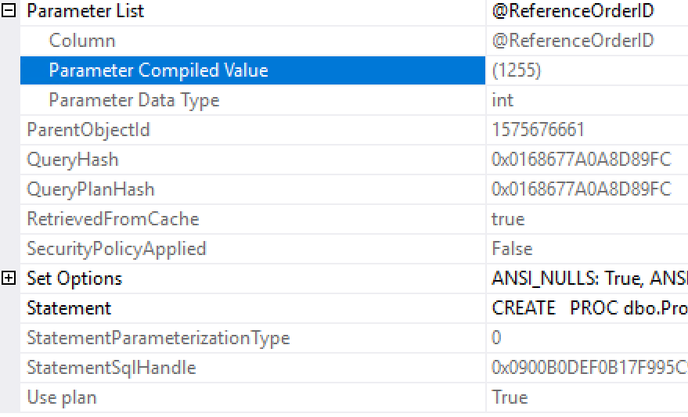Click the int data type value
Screen dimensions: 688x417
click(502, 100)
